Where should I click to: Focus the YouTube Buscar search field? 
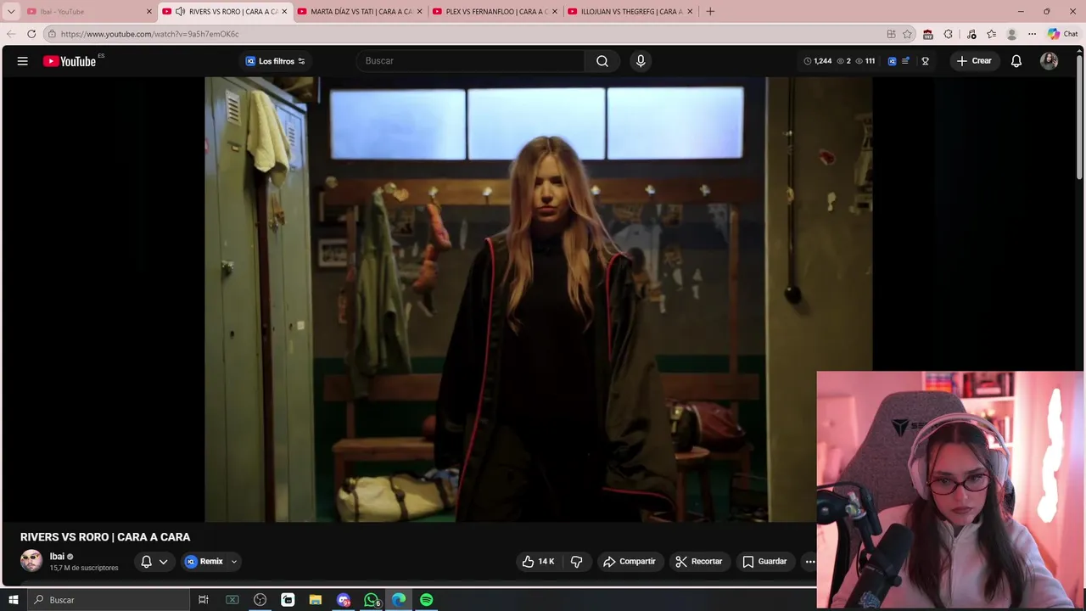(471, 61)
